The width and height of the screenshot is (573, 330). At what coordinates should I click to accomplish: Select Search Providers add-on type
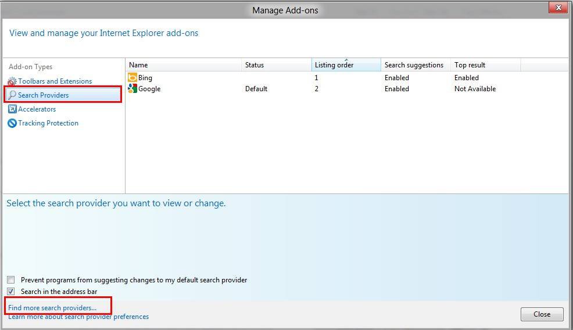tap(63, 95)
